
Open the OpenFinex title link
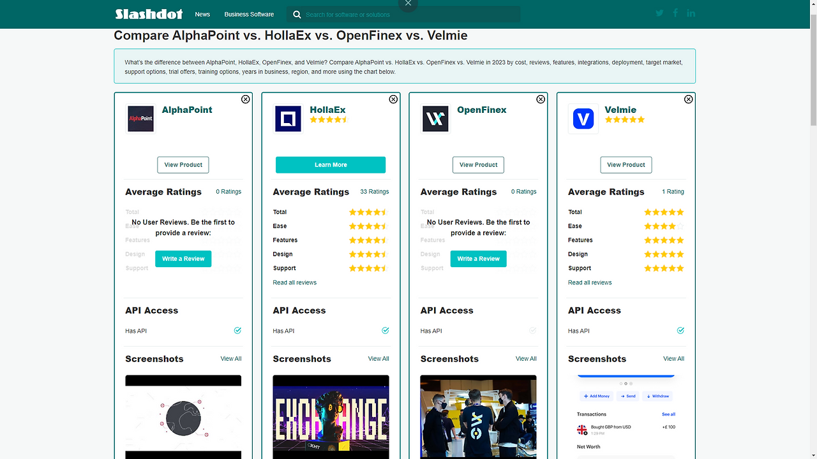[482, 110]
